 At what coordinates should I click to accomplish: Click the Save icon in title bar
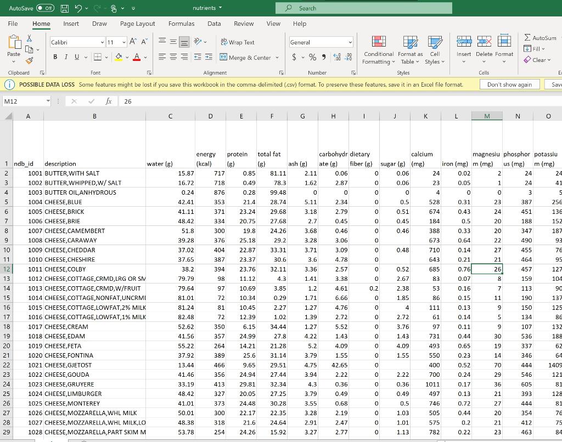click(65, 8)
